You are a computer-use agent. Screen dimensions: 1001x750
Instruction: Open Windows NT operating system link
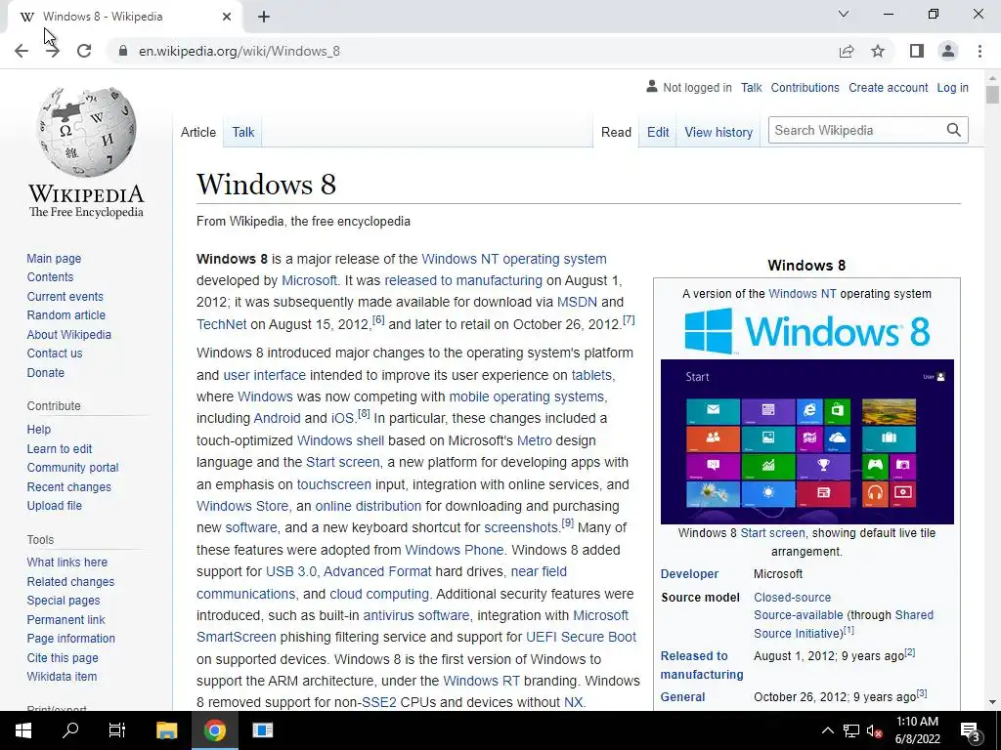[x=514, y=259]
